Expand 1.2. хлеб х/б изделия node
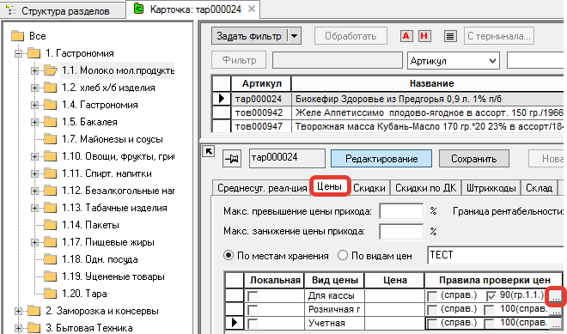The image size is (567, 334). [34, 88]
